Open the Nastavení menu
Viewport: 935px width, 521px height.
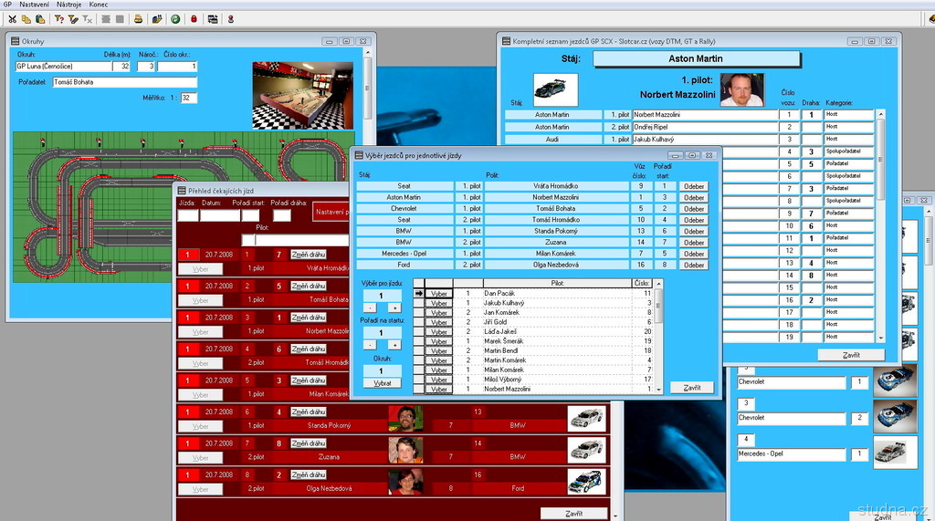point(34,5)
